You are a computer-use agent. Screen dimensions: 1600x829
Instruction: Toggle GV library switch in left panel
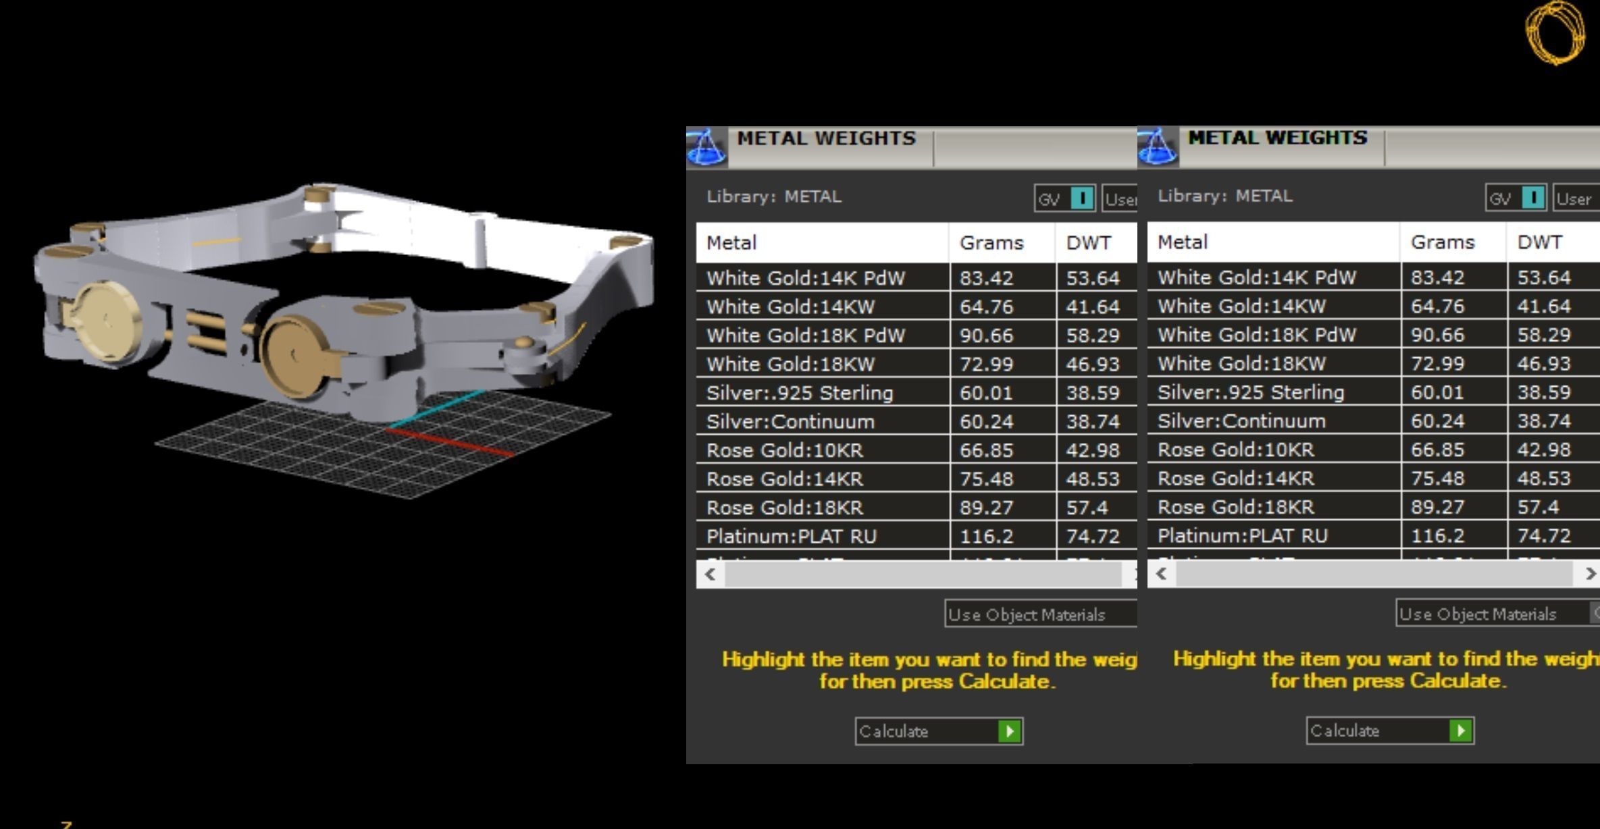tap(1082, 198)
